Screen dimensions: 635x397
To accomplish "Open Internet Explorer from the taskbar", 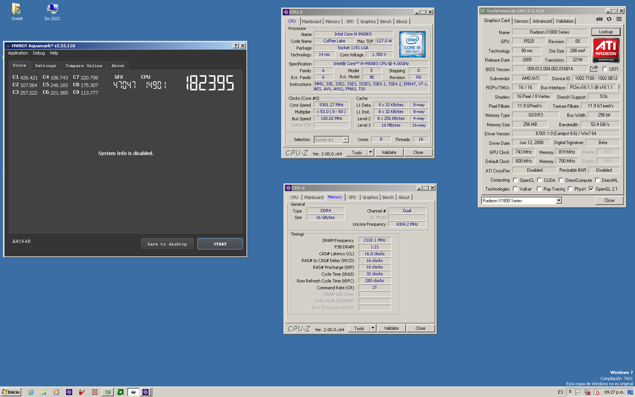I will 31,392.
